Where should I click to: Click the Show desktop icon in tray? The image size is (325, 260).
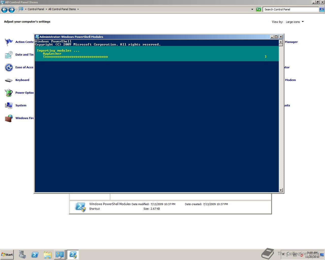tap(322, 254)
